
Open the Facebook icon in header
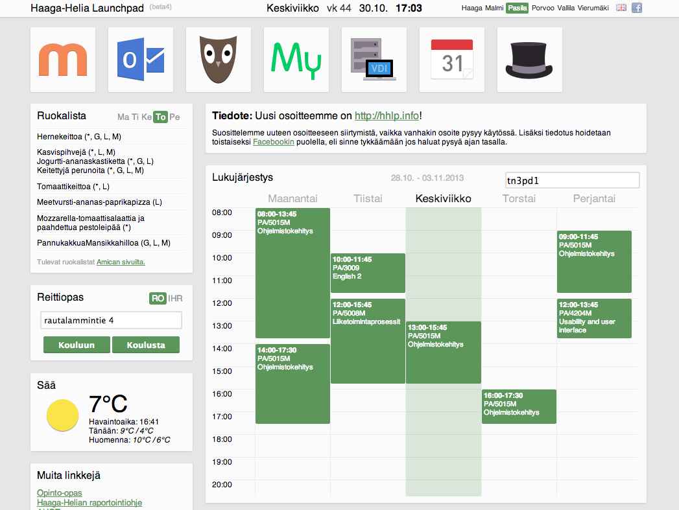click(x=637, y=8)
